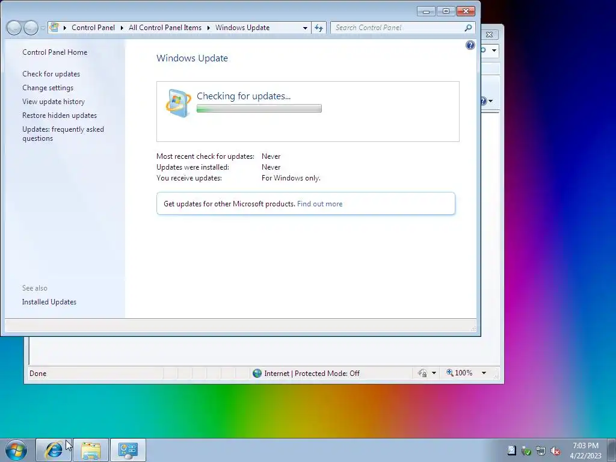Click the network tray icon
Viewport: 616px width, 462px height.
coord(541,451)
